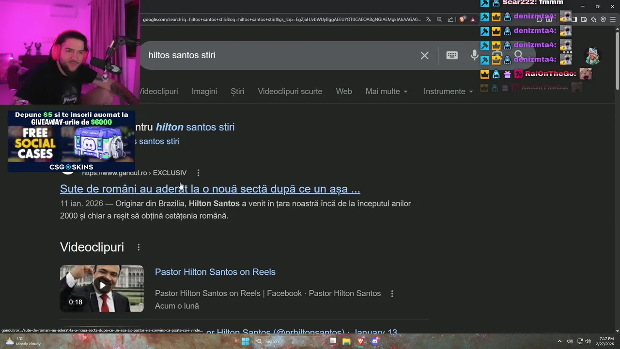Open the CSGOSKINS giveaway banner
620x349 pixels.
point(71,141)
